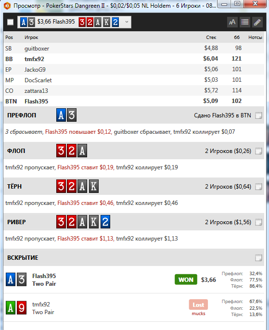Click the 'Pos' column header

[x=9, y=38]
